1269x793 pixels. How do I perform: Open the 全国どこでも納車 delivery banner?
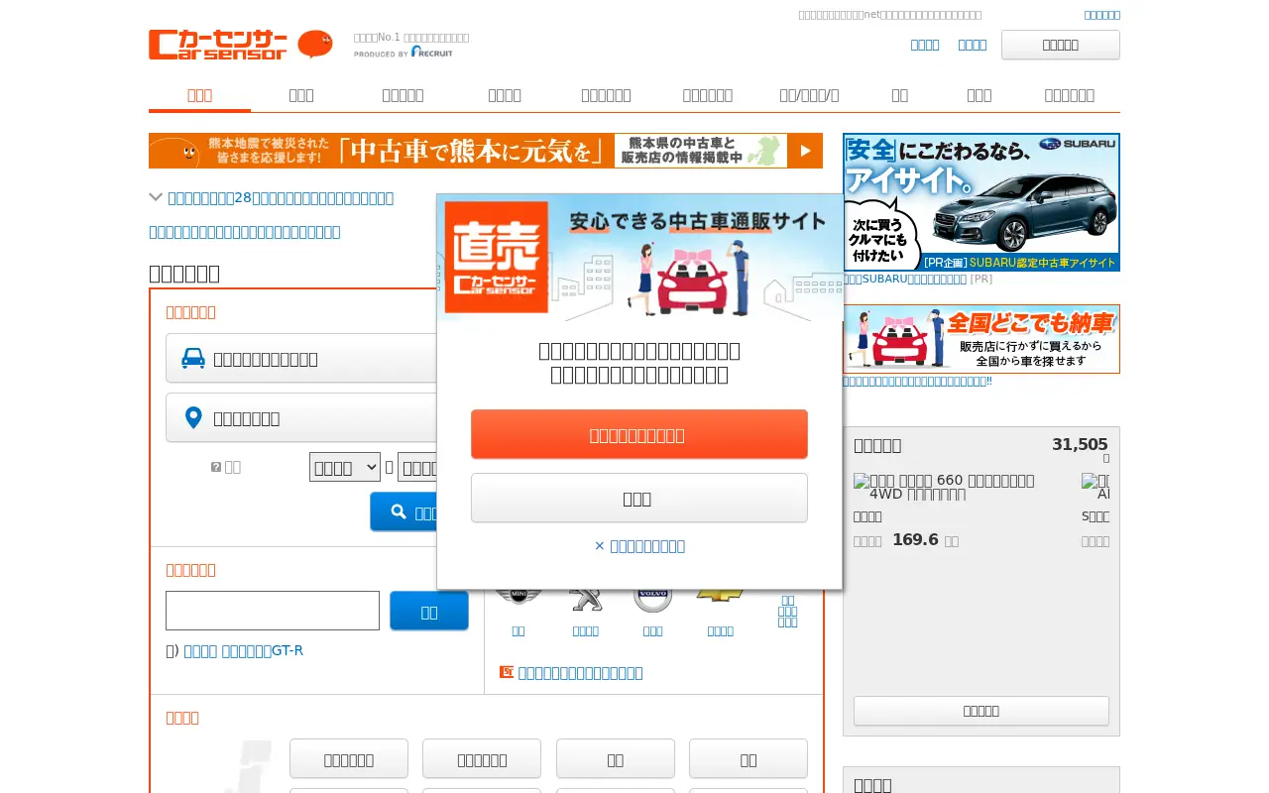click(x=981, y=339)
